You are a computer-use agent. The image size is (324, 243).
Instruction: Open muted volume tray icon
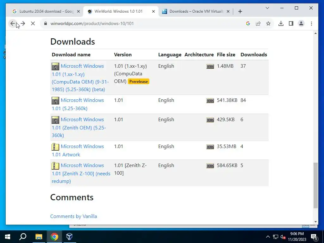click(x=283, y=237)
